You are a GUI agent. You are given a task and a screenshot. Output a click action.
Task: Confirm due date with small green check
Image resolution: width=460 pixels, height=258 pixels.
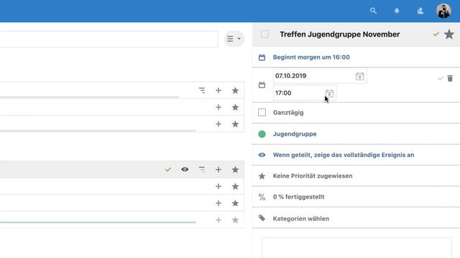(441, 78)
